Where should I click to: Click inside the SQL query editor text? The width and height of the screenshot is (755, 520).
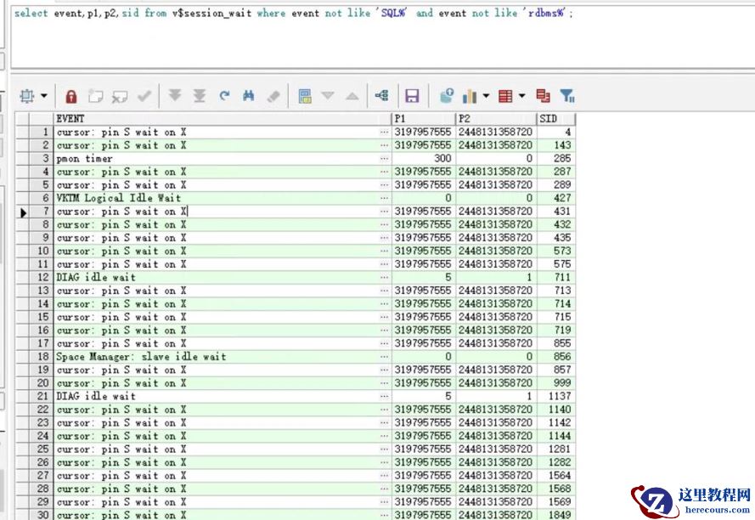[x=294, y=13]
